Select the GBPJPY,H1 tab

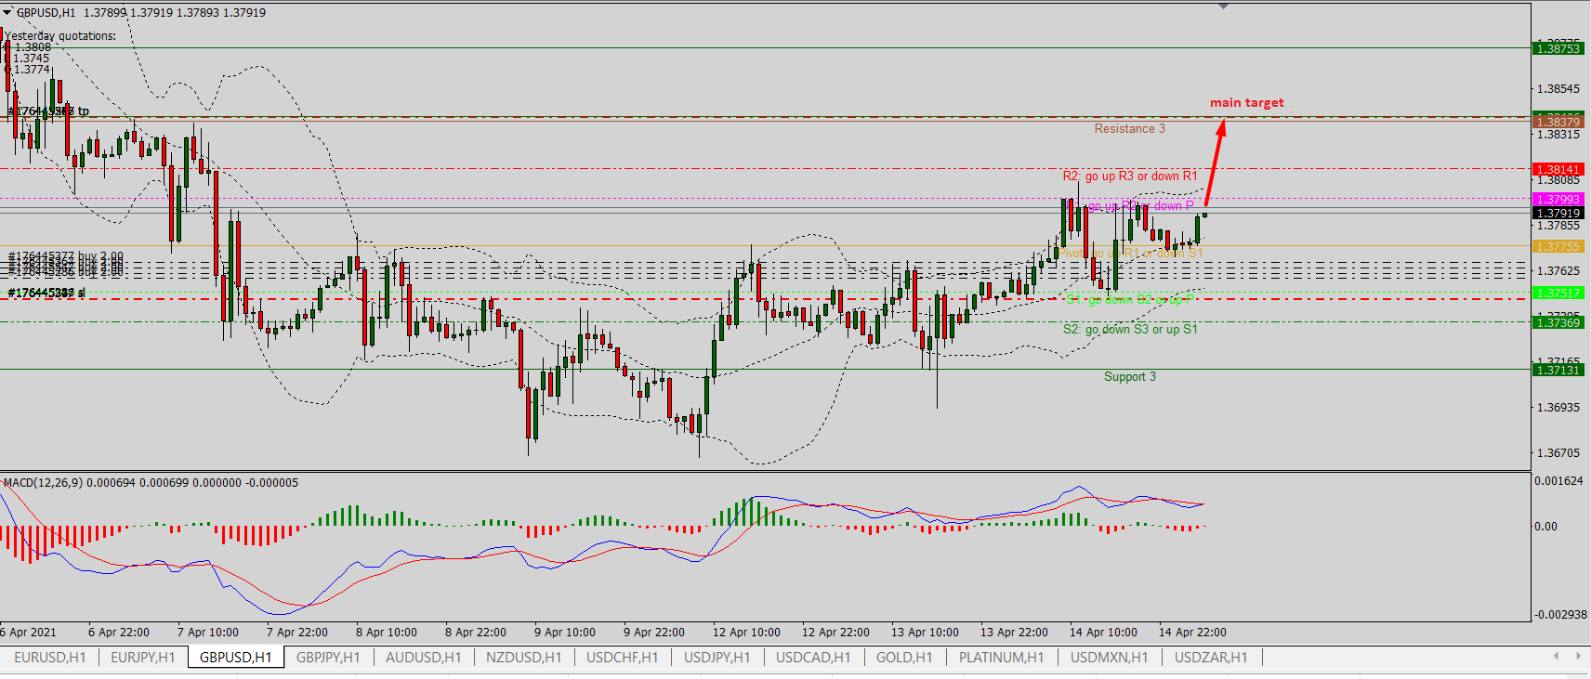(328, 658)
